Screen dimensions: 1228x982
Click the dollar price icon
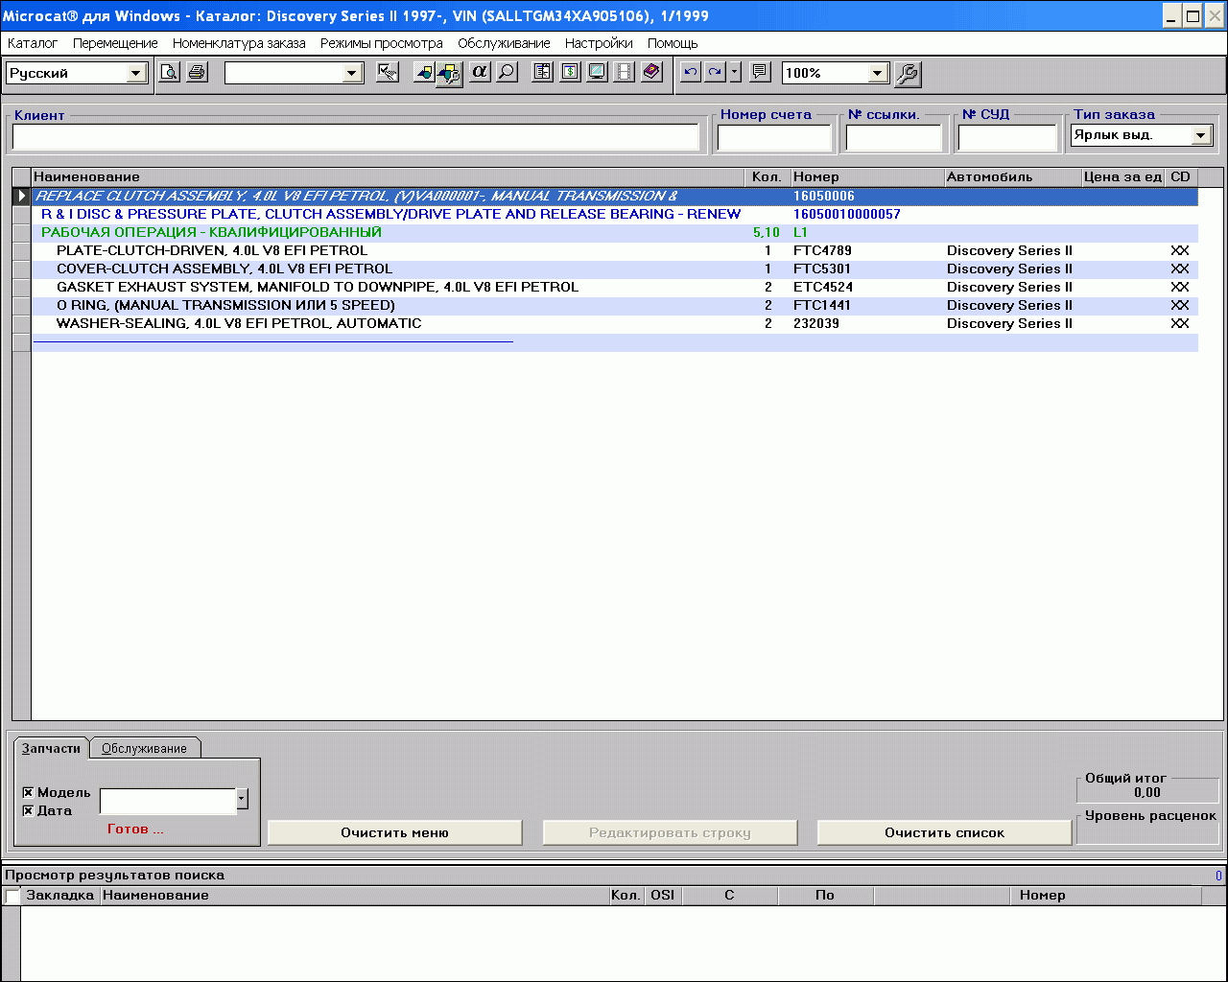(570, 73)
